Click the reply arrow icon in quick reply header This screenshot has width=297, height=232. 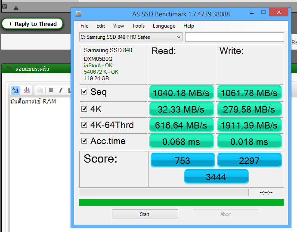pos(9,68)
